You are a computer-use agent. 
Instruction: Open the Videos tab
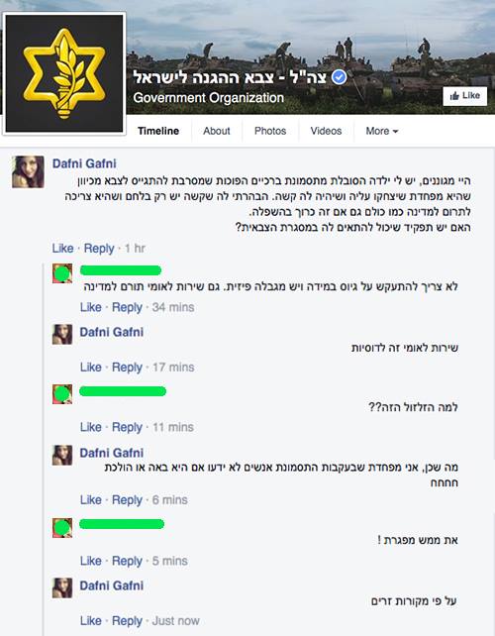click(326, 131)
